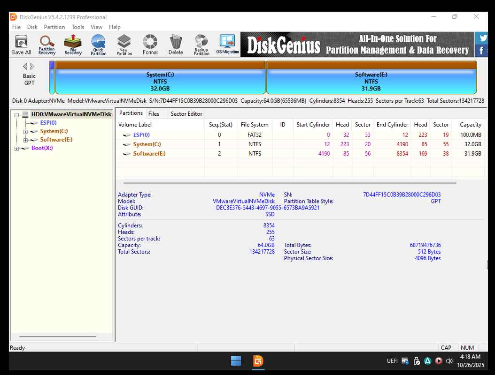The height and width of the screenshot is (375, 495).
Task: Open the Partition menu
Action: coord(54,27)
